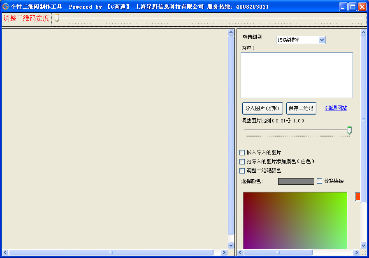Viewport: 369px width, 258px height.
Task: Check 给导入的图片添加底色(白色) option
Action: coord(242,162)
